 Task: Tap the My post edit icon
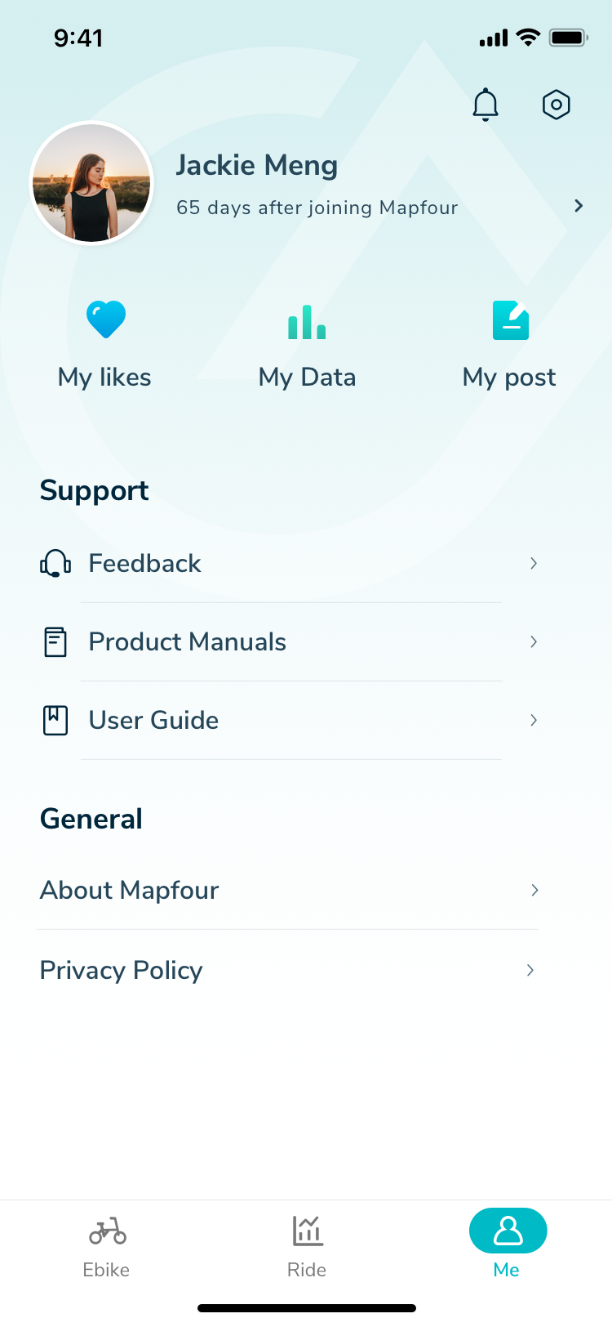[511, 320]
